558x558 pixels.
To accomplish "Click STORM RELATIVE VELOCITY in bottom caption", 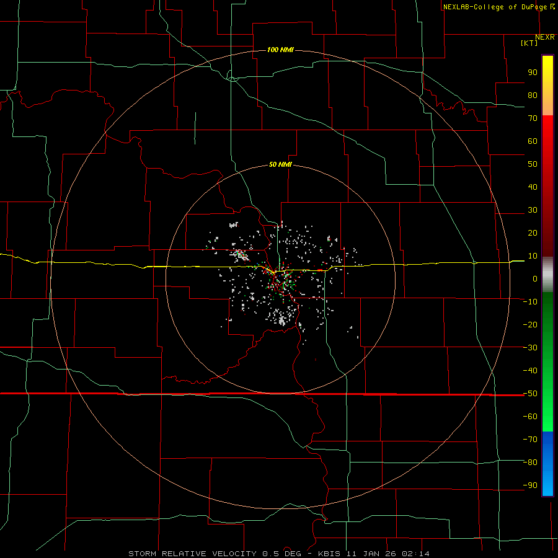I will click(x=193, y=554).
